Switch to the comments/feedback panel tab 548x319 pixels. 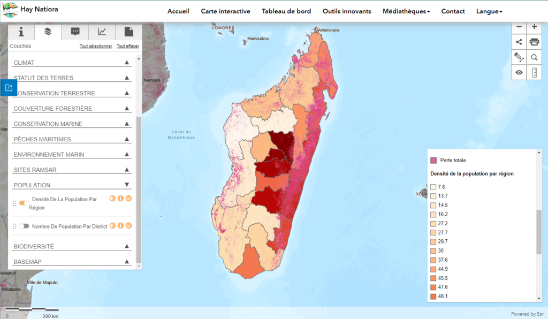(x=75, y=32)
